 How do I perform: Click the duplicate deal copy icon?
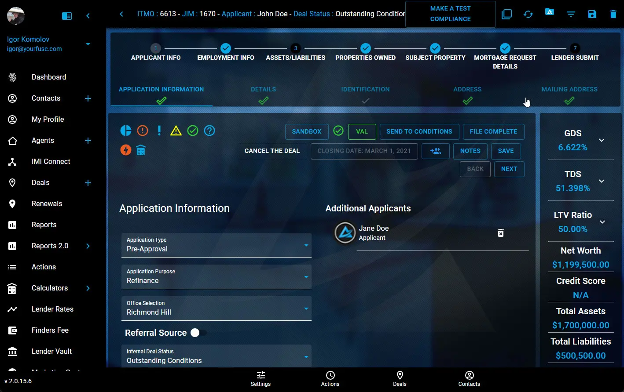click(507, 14)
